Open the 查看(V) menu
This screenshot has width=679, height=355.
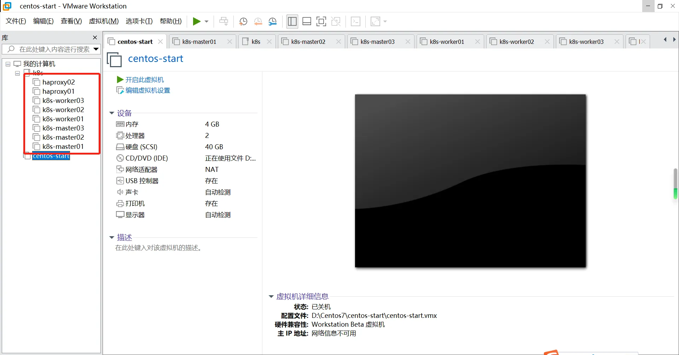coord(71,21)
